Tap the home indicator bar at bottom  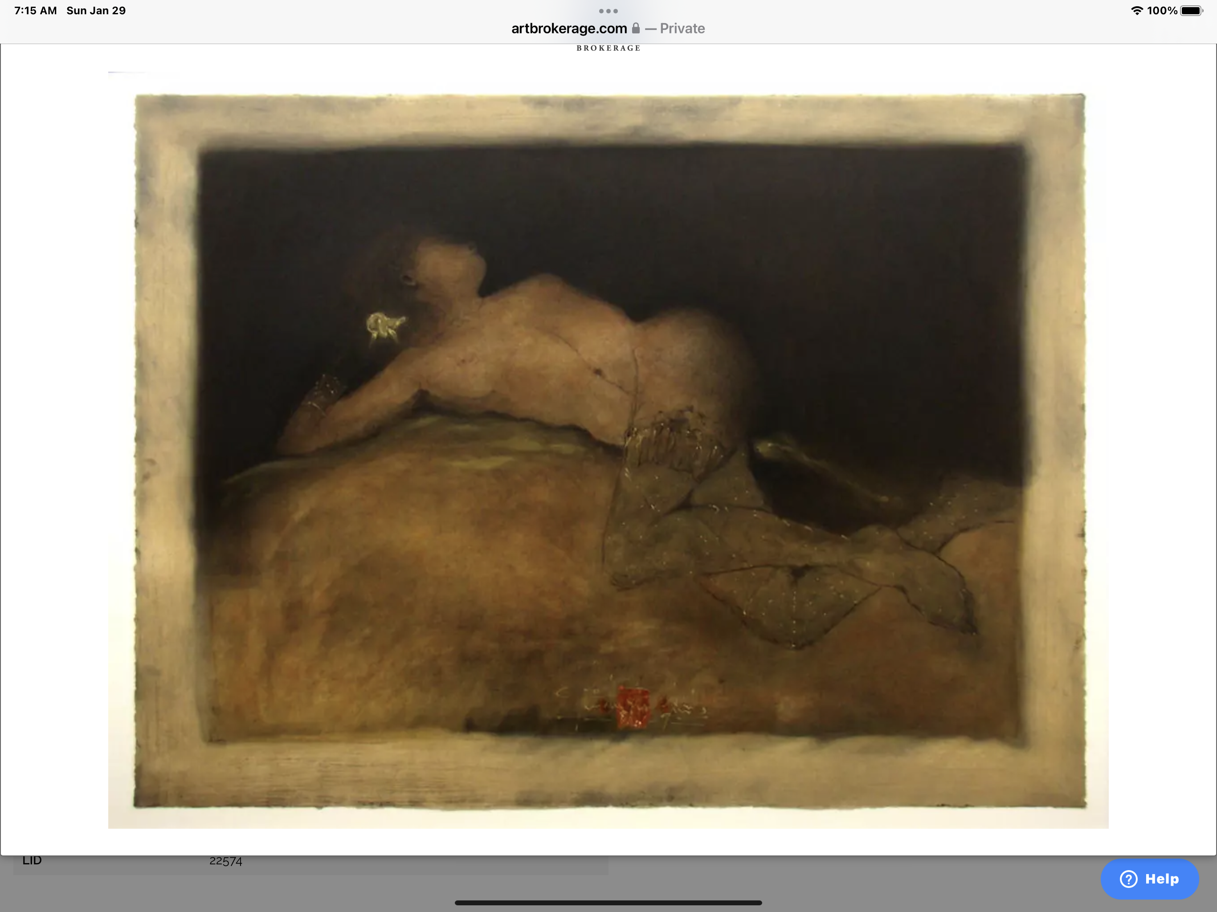pyautogui.click(x=608, y=903)
